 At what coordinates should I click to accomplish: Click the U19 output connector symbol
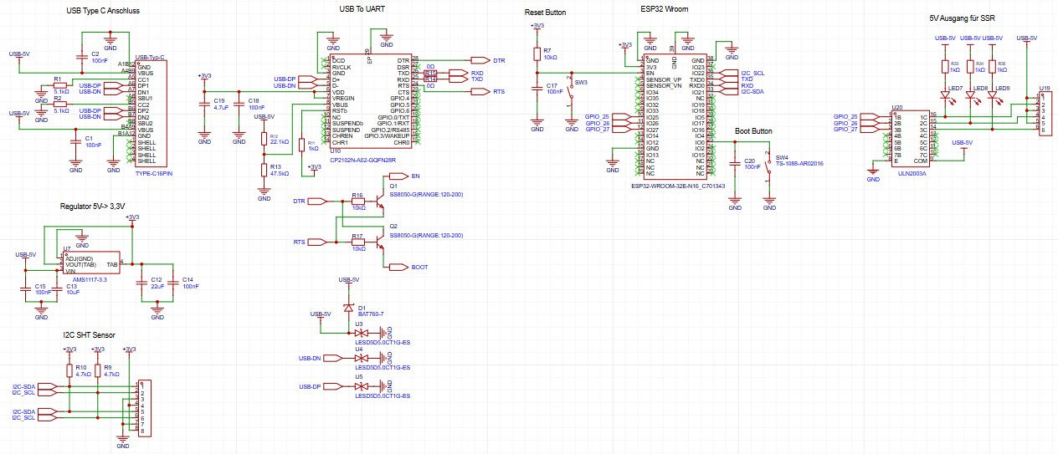[x=1044, y=112]
